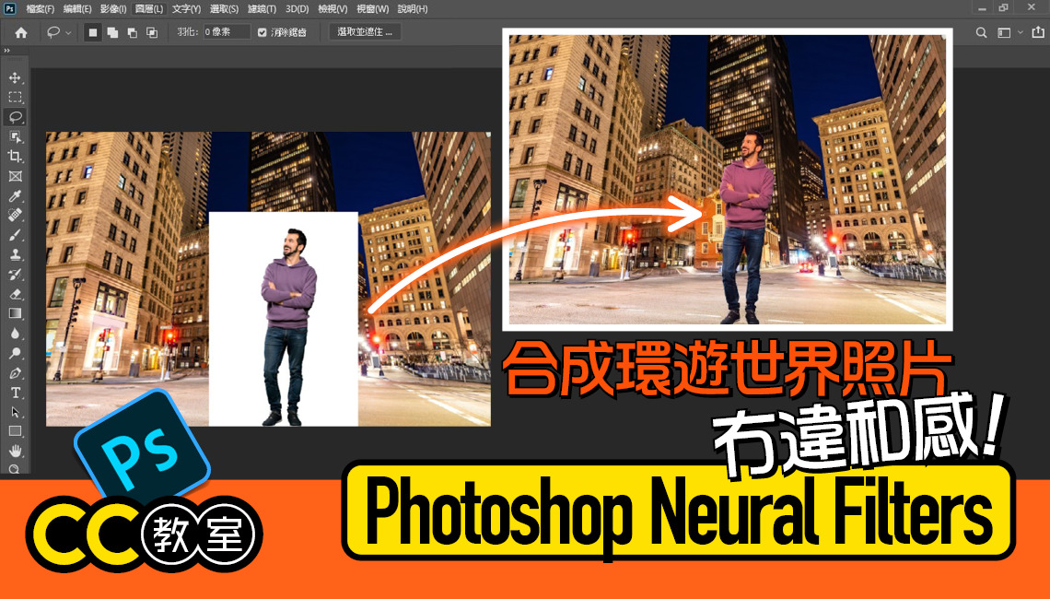
Task: Select the Clone Stamp tool
Action: point(15,254)
